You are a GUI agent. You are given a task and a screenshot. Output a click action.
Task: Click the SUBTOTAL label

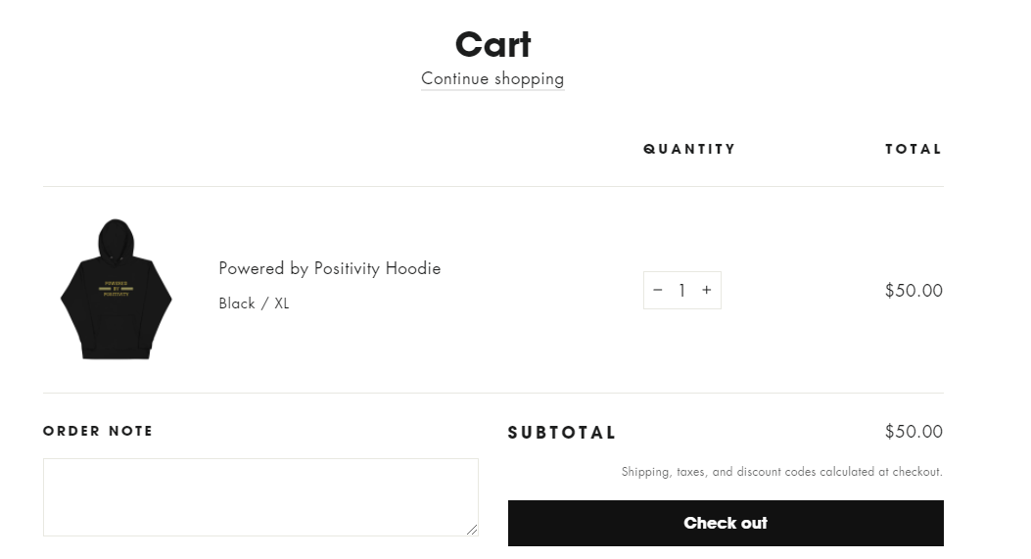point(562,433)
